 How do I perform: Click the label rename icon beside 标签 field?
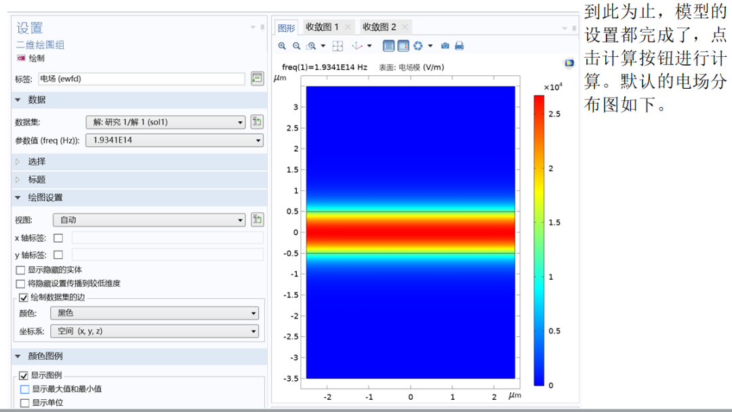point(257,79)
